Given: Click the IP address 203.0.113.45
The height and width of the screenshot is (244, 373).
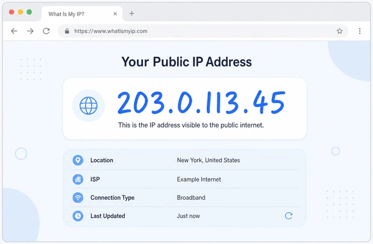Looking at the screenshot, I should coord(201,102).
